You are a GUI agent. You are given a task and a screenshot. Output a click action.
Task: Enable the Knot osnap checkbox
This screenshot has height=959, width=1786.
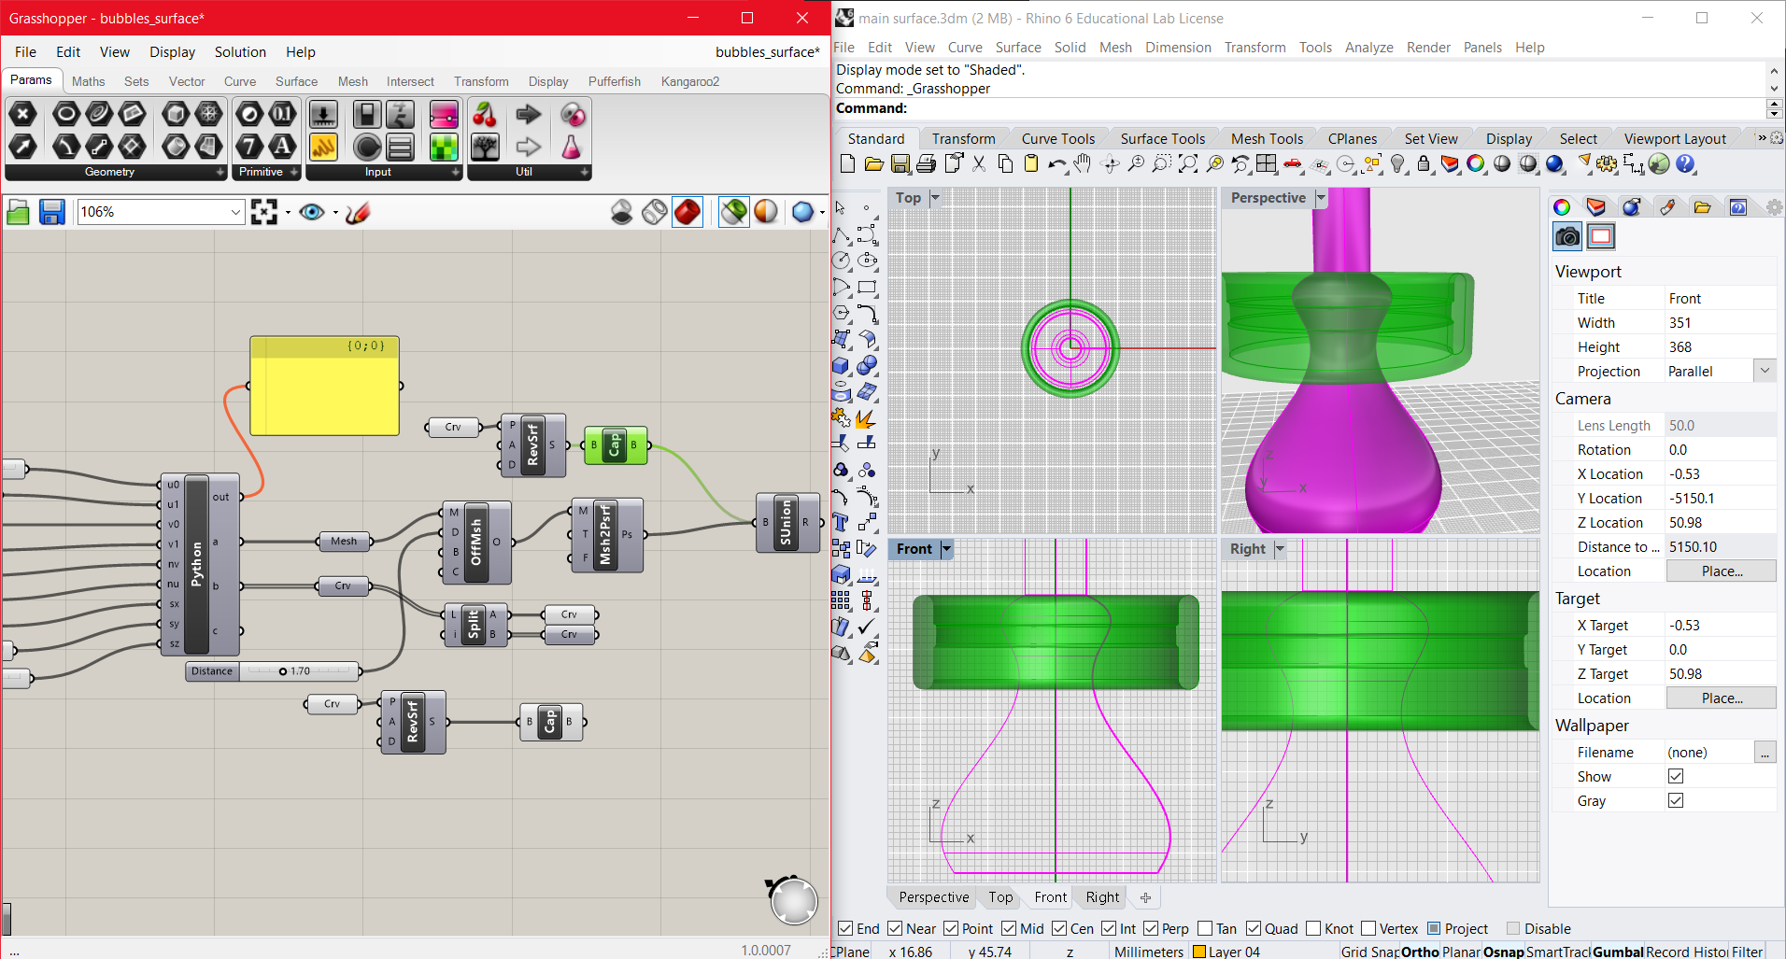(1313, 928)
